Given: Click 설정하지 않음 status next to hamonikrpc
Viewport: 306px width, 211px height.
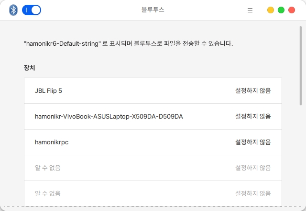Looking at the screenshot, I should [253, 142].
